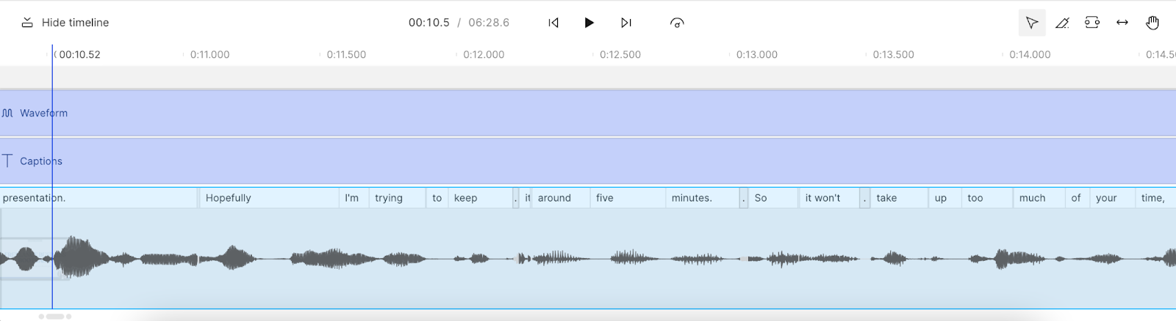Open the playback speed gauge icon
Screen dimensions: 1176x321
(677, 23)
